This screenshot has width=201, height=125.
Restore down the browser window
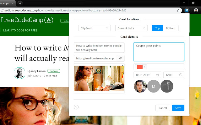pos(193,3)
